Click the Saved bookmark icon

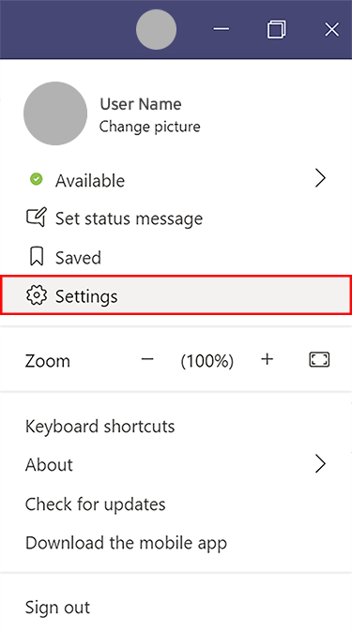pyautogui.click(x=37, y=257)
